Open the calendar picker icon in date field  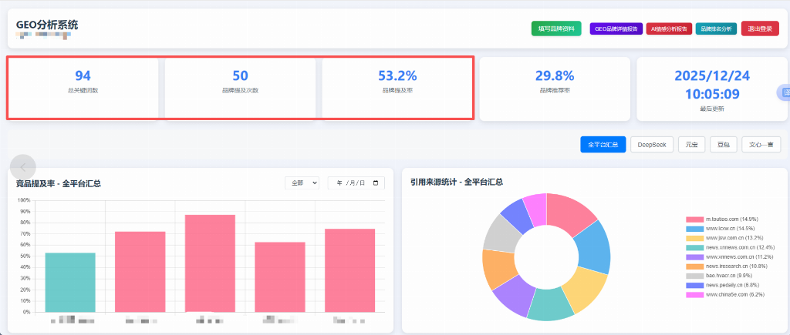pyautogui.click(x=376, y=183)
